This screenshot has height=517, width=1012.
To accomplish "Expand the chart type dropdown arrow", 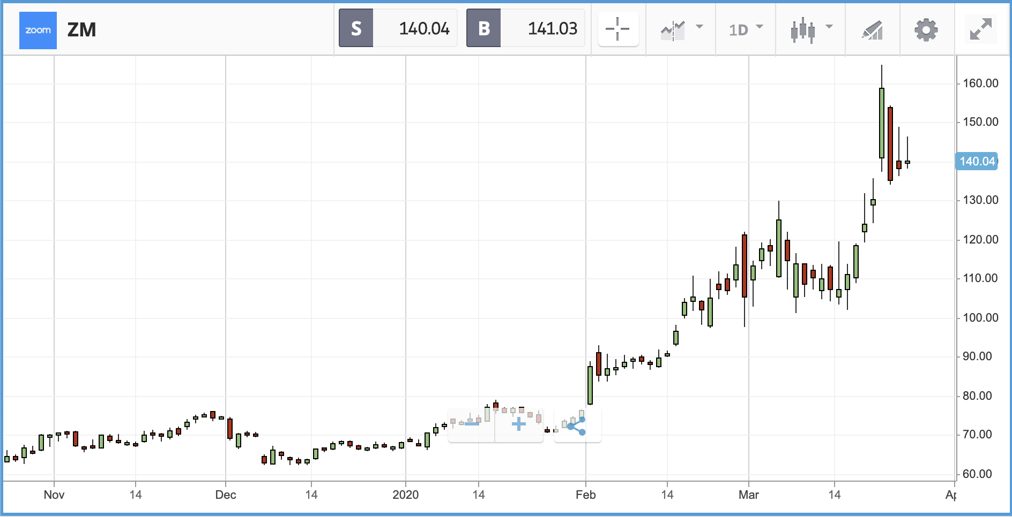I will (x=829, y=26).
